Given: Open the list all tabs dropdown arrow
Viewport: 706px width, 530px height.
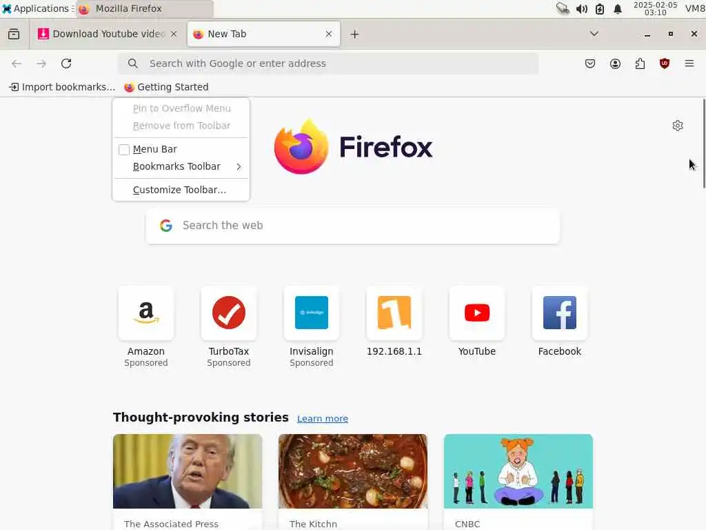Looking at the screenshot, I should (x=594, y=34).
